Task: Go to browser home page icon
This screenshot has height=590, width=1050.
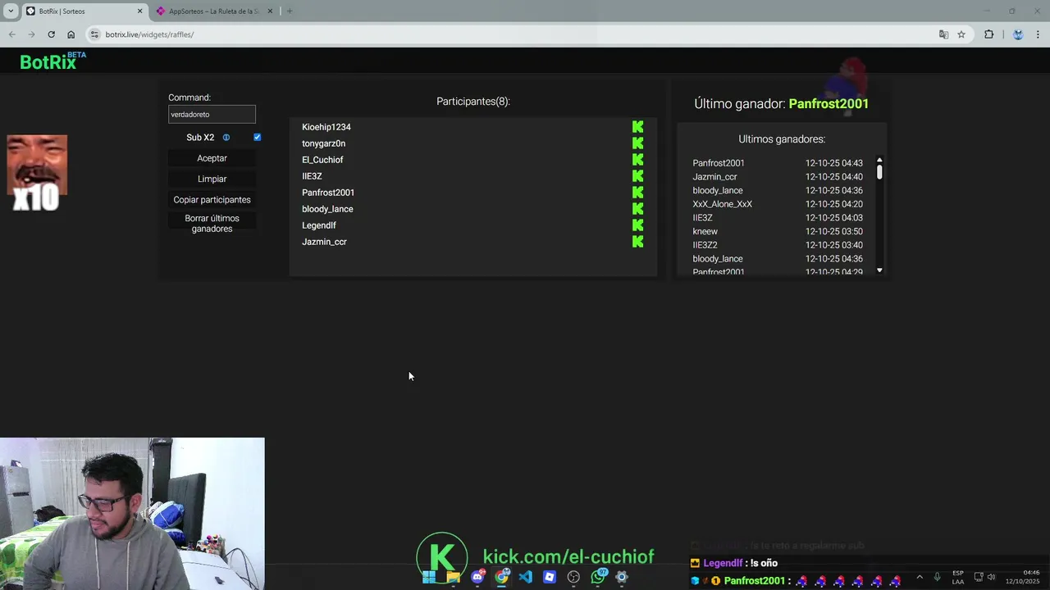Action: coord(71,34)
